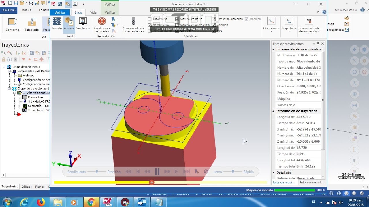Switch to the Inicio ribbon tab
The width and height of the screenshot is (369, 207).
78,12
